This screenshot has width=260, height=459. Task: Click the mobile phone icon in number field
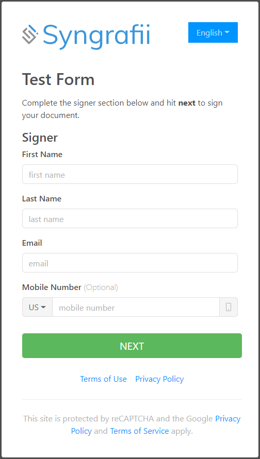[229, 307]
